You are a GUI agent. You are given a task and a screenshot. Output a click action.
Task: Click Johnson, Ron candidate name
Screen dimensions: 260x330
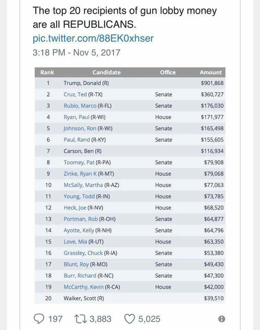click(80, 129)
